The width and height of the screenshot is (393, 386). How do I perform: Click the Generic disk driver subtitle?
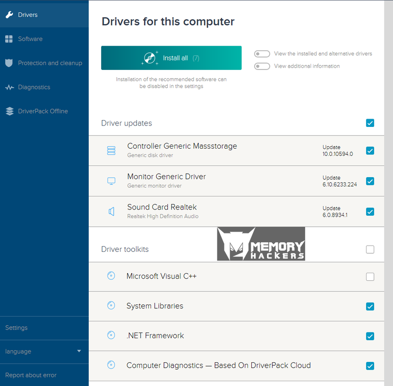pos(150,155)
